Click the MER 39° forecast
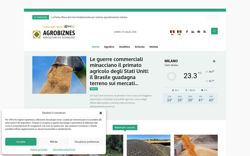This screenshot has height=156, width=250. pyautogui.click(x=190, y=99)
